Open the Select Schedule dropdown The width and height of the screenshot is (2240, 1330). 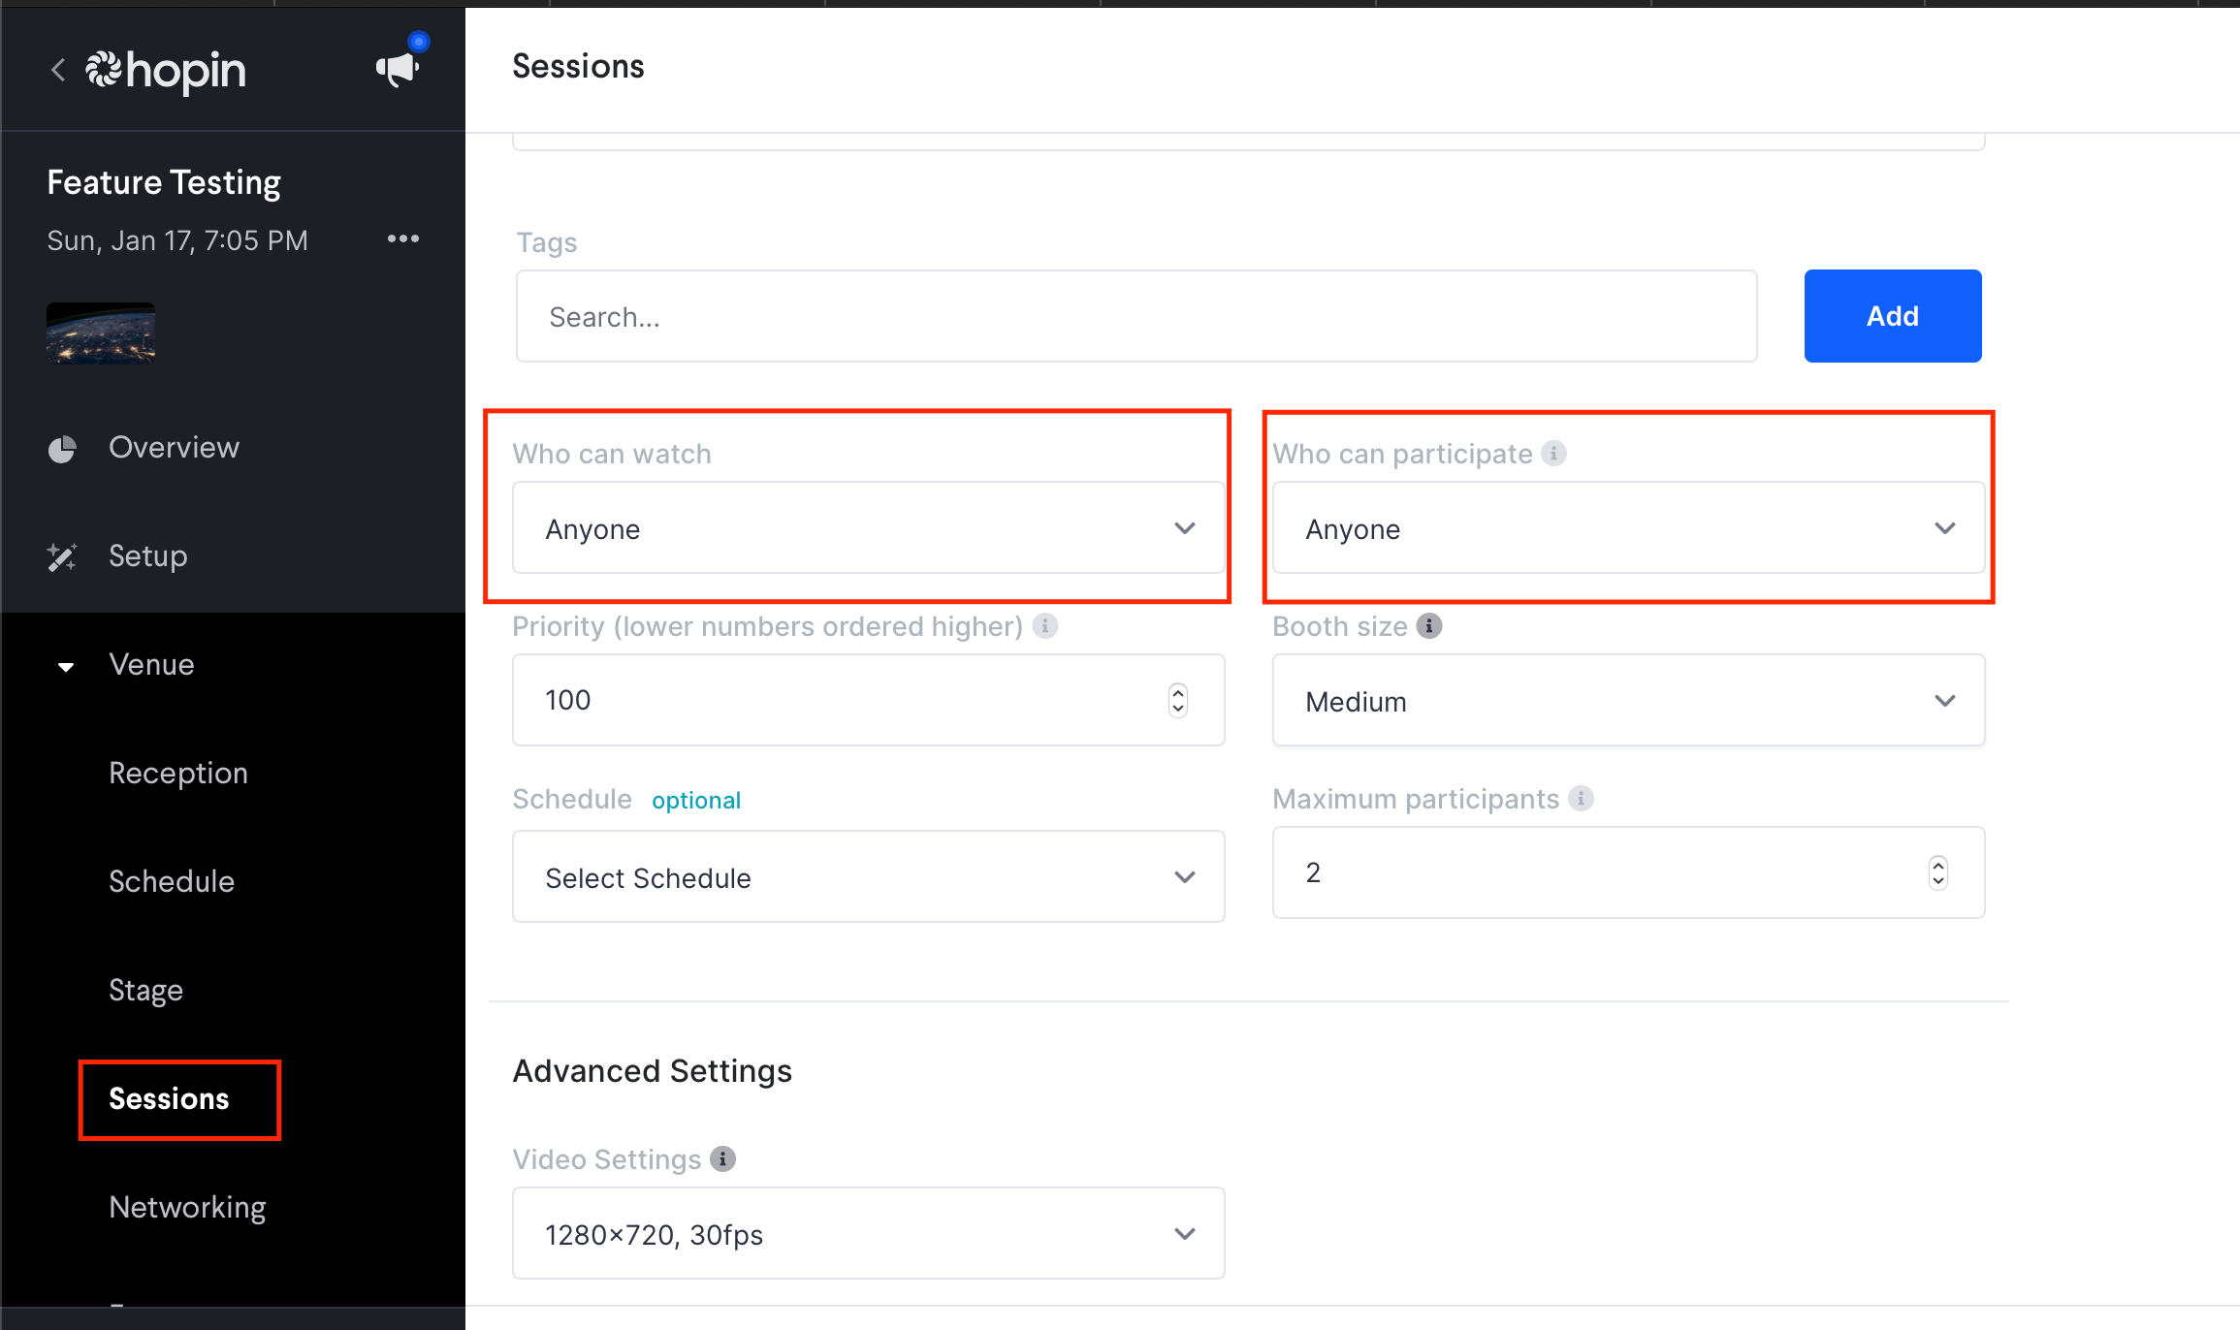[x=869, y=876]
